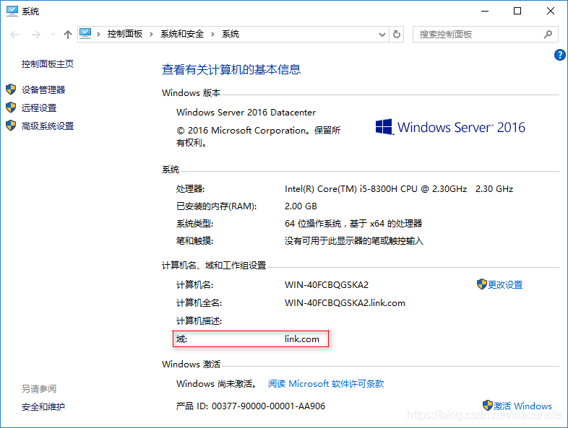Click the 更改设置 link
Image resolution: width=568 pixels, height=428 pixels.
point(505,284)
